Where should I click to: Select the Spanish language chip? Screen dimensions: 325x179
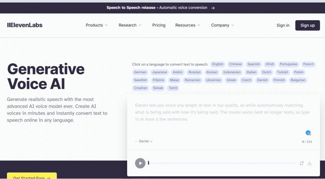point(253,64)
